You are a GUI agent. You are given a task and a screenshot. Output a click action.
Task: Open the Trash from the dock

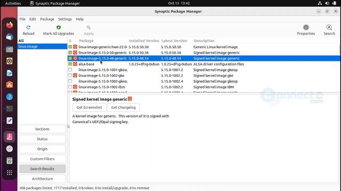click(10, 161)
